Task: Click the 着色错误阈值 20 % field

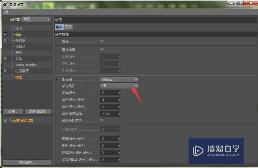Action: [x=110, y=114]
